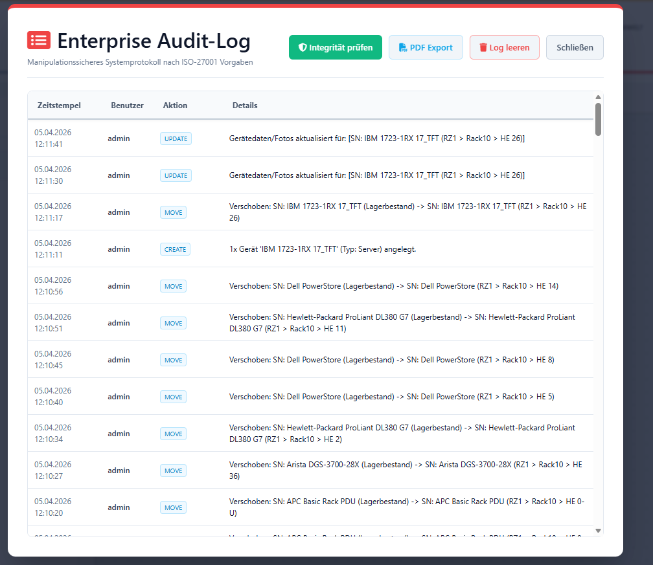Click timestamp 05.04.2026 12:11:41
Image resolution: width=653 pixels, height=565 pixels.
pyautogui.click(x=53, y=138)
